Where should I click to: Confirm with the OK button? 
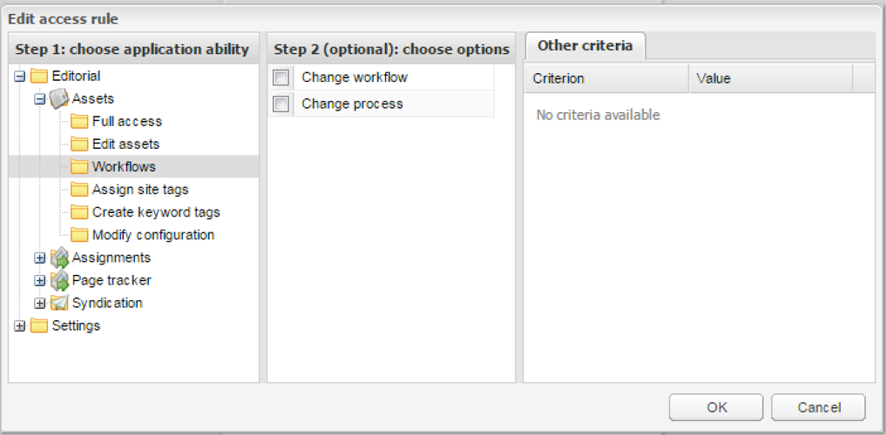[716, 407]
